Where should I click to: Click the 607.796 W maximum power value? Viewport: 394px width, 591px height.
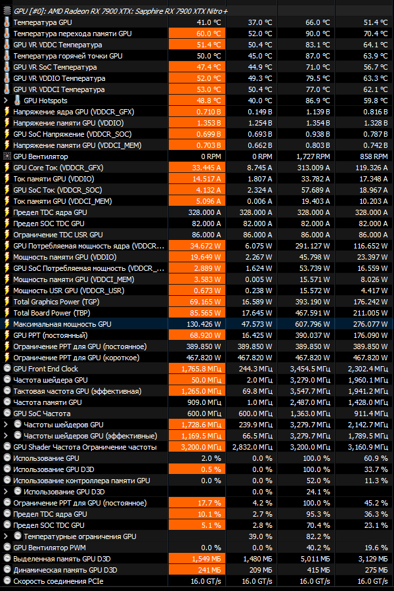click(x=313, y=324)
